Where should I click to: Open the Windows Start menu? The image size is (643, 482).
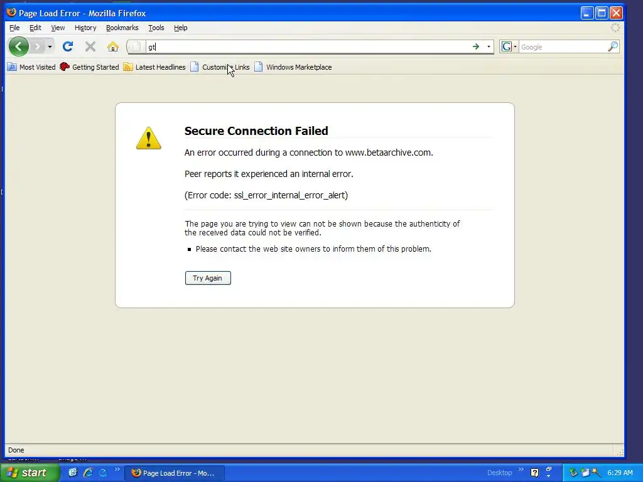[30, 473]
